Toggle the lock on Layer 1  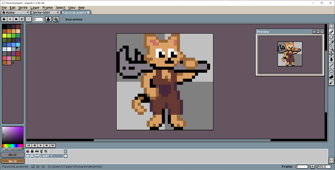[x=32, y=156]
